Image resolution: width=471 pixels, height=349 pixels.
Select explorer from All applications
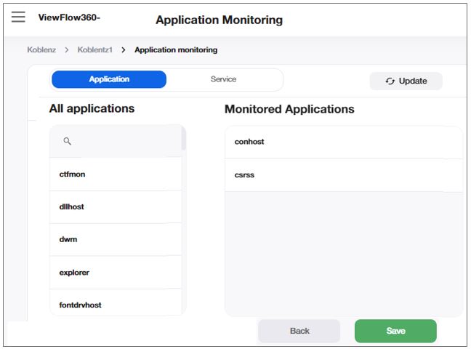click(x=74, y=273)
